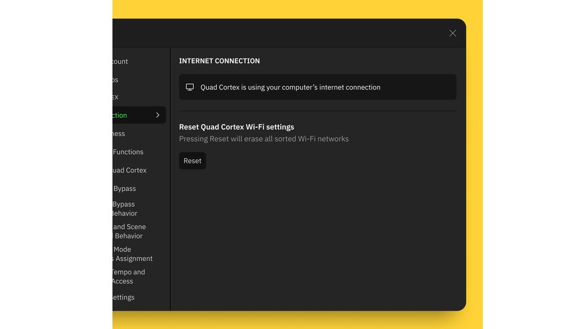Click the 'Reset Quad Cortex Wi-Fi settings' label
Viewport: 584px width, 329px height.
pyautogui.click(x=237, y=127)
